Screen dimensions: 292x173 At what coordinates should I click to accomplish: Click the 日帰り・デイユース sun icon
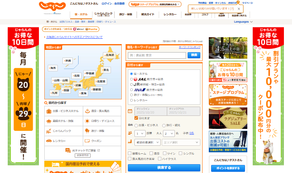click(87, 121)
